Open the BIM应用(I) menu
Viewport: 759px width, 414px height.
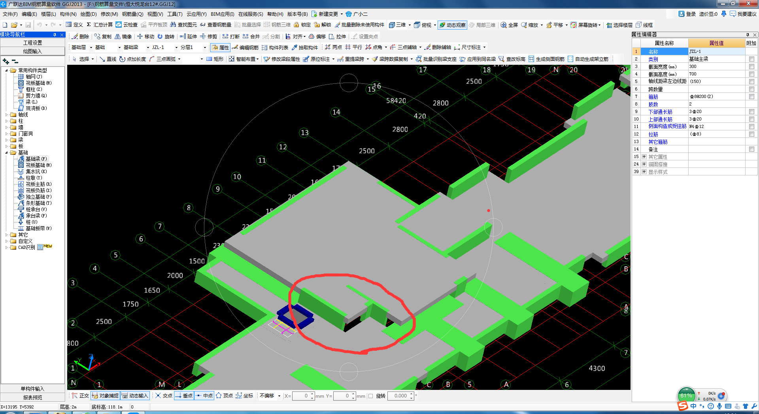(222, 14)
